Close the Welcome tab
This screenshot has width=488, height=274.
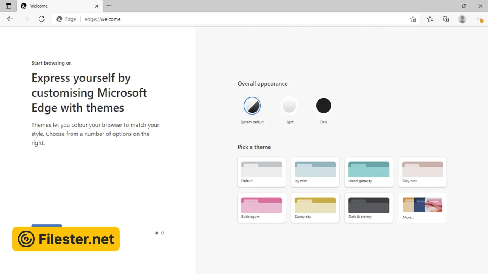click(x=97, y=6)
